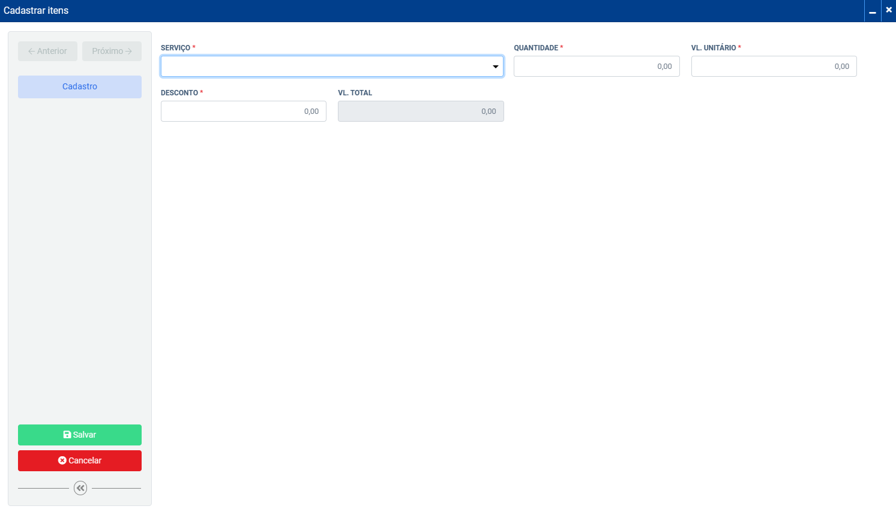896x512 pixels.
Task: Go to the Anterior step
Action: click(x=47, y=51)
